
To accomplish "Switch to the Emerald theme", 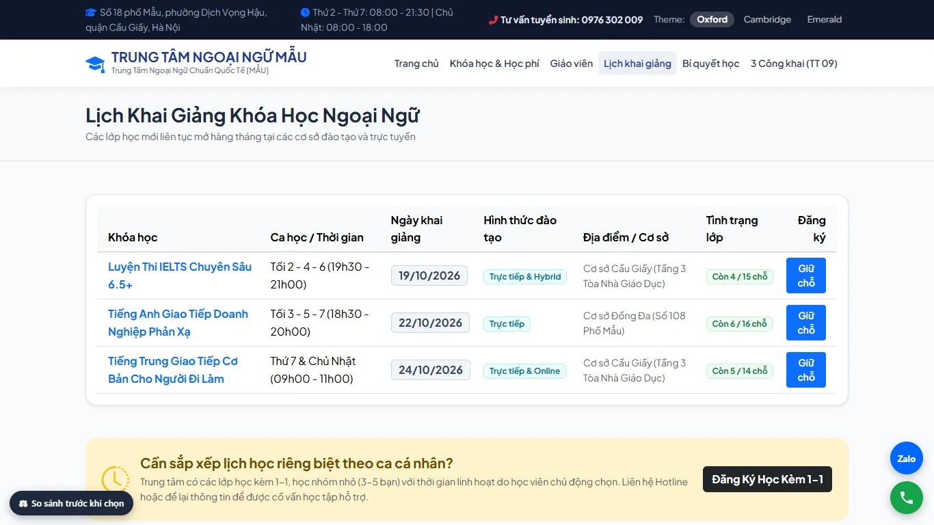I will coord(824,20).
